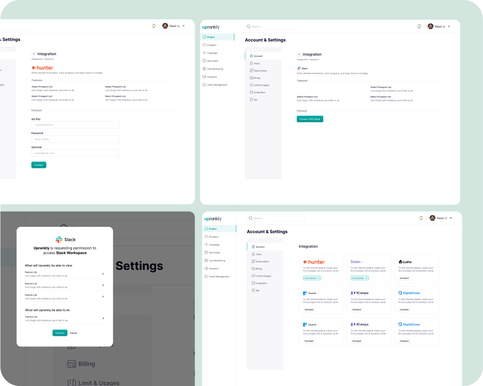Toggle the Connected badge on the Snov.io card
Image resolution: width=483 pixels, height=386 pixels.
[359, 278]
